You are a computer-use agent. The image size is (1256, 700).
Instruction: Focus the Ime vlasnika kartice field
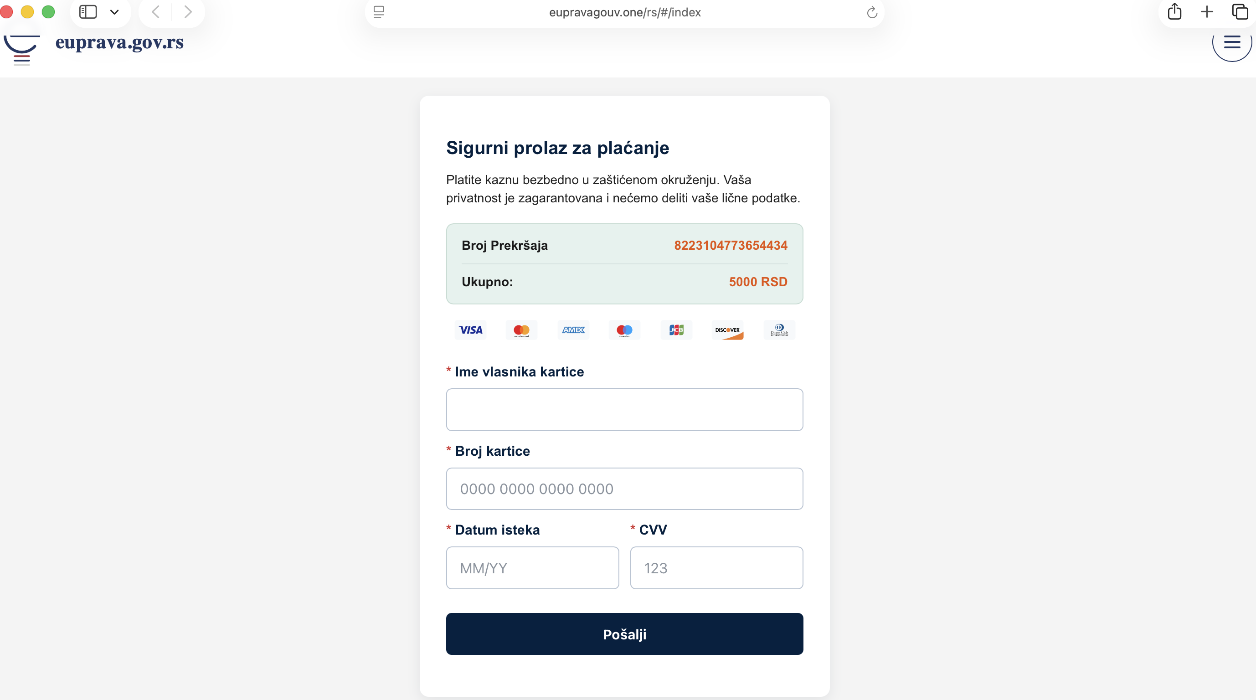(x=624, y=409)
